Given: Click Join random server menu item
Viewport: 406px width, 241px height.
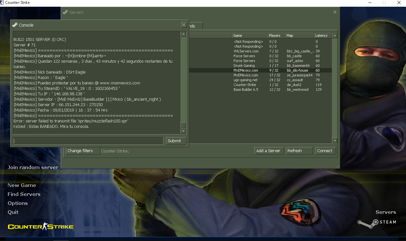Looking at the screenshot, I should 33,167.
